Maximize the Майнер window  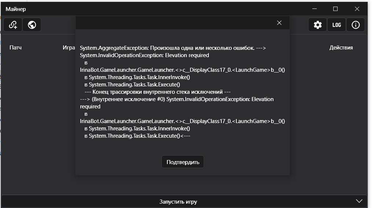click(335, 9)
